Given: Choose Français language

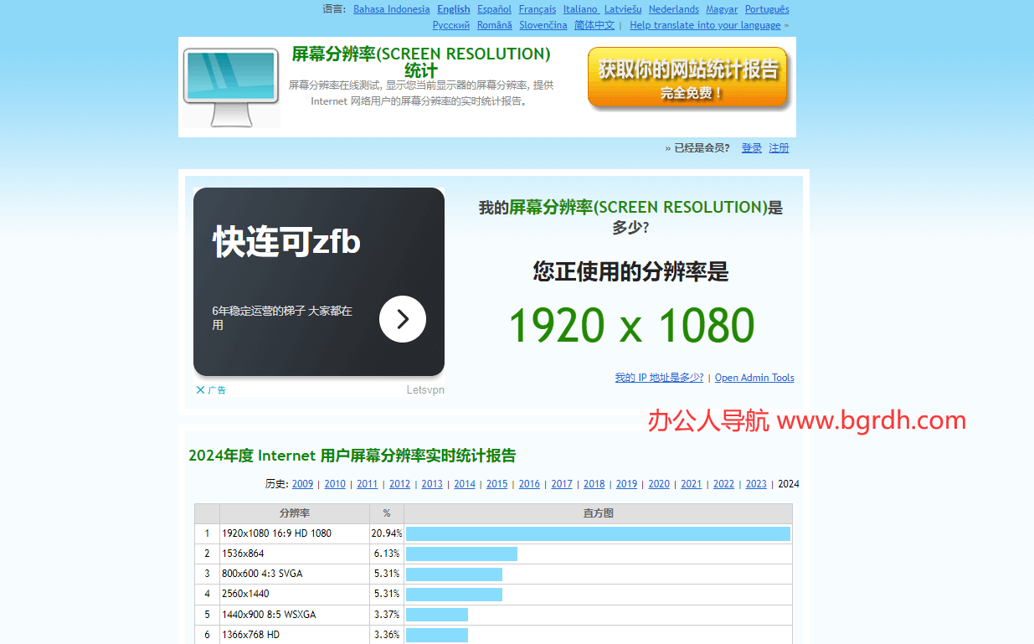Looking at the screenshot, I should tap(537, 9).
